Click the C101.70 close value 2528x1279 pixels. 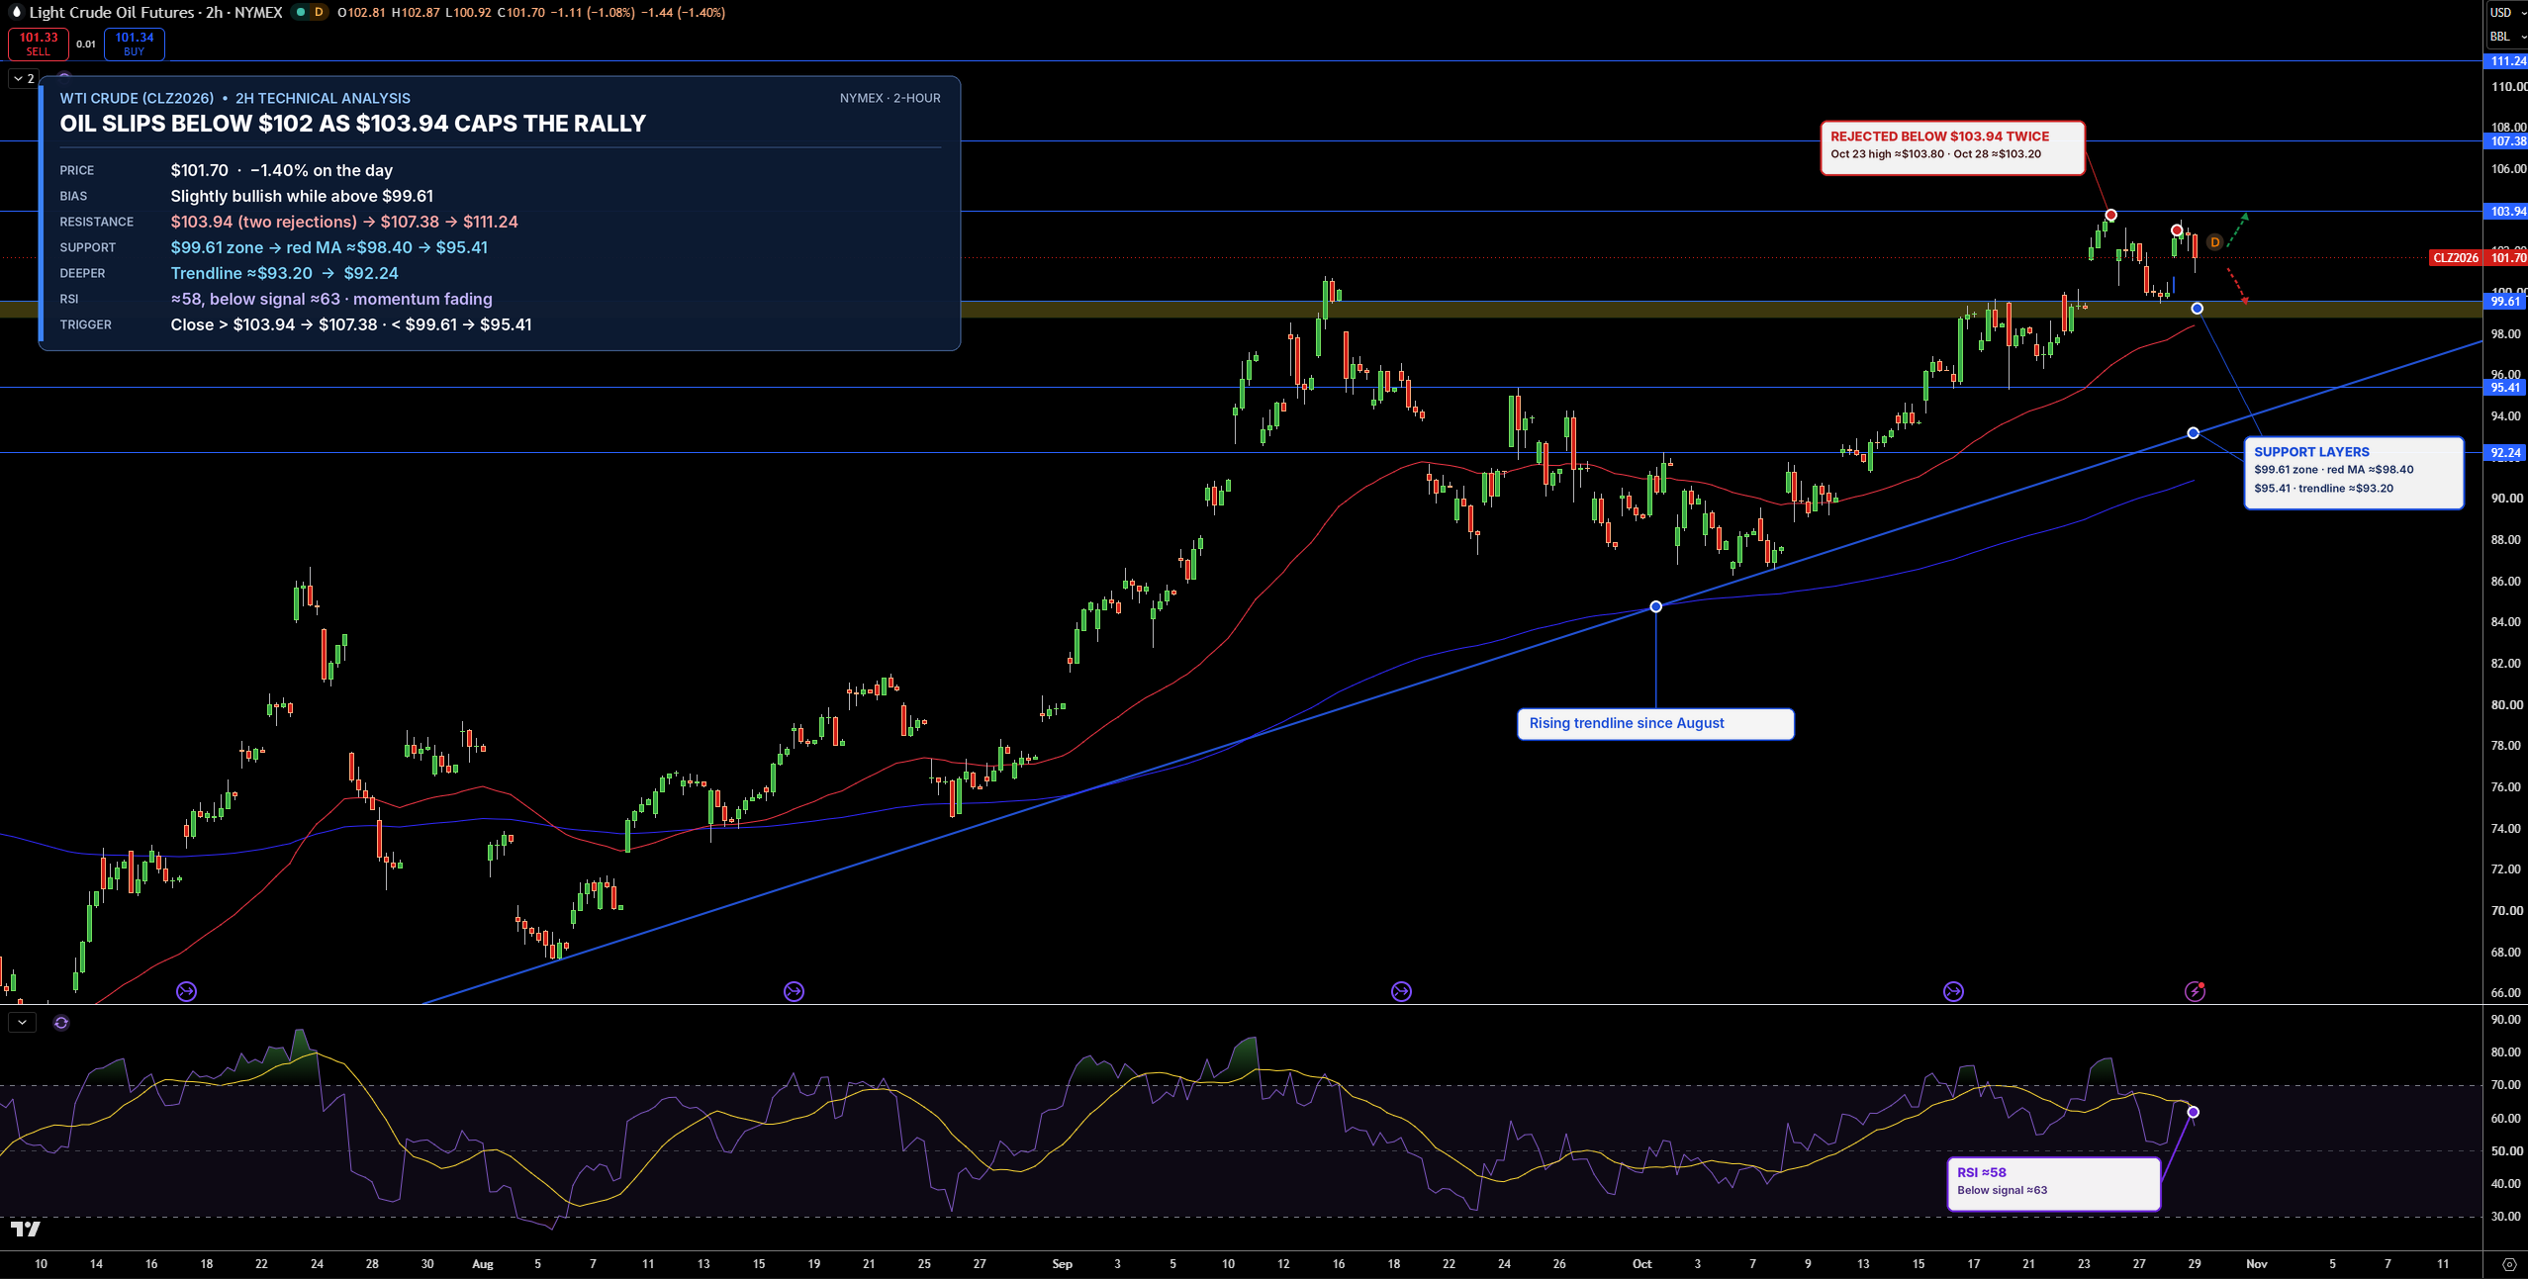point(520,13)
